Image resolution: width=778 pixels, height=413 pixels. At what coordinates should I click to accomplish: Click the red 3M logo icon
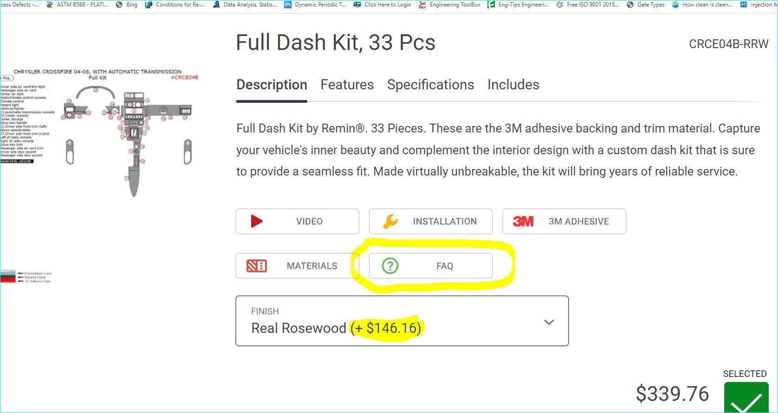point(523,221)
